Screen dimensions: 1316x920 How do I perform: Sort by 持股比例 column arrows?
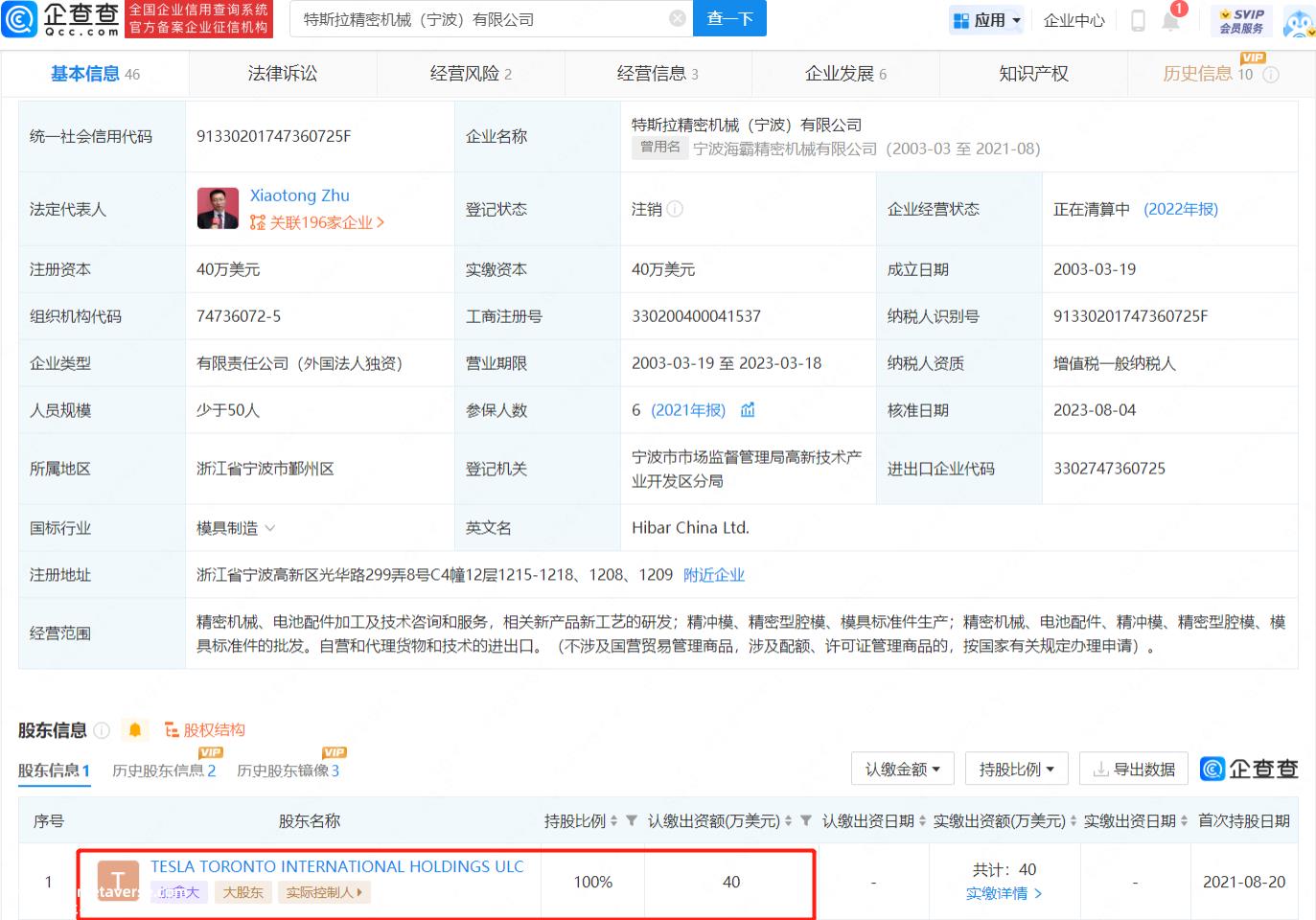pyautogui.click(x=613, y=821)
